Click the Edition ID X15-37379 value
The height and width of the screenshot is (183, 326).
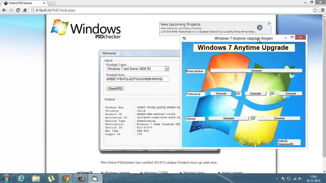pyautogui.click(x=144, y=128)
